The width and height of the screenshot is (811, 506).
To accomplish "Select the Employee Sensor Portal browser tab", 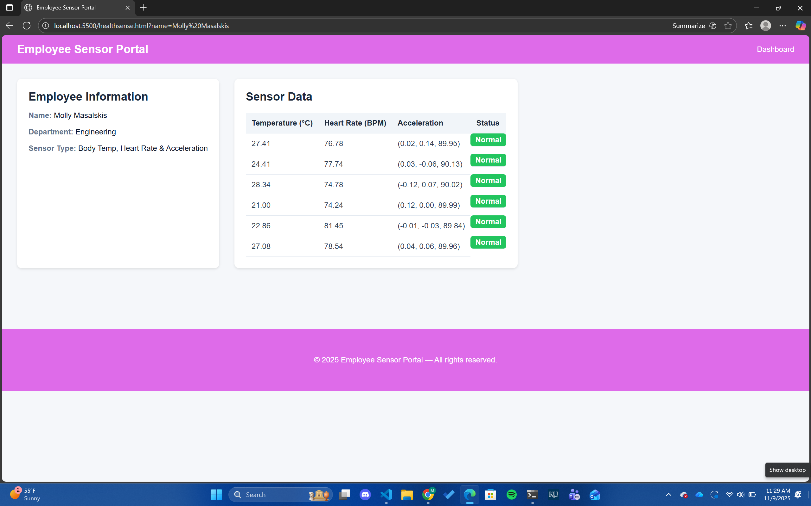I will 66,8.
